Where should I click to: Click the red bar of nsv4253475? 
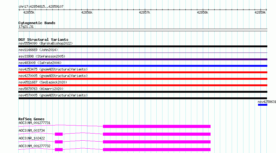[x=143, y=72]
